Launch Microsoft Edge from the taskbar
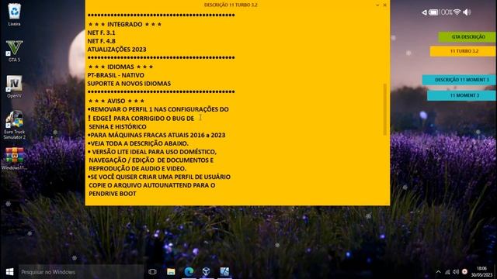This screenshot has height=279, width=497. tap(189, 272)
